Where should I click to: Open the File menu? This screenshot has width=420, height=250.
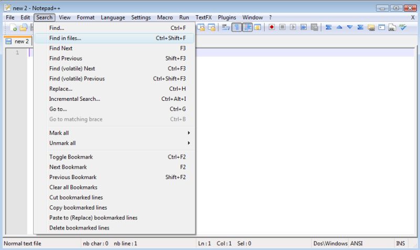coord(10,17)
